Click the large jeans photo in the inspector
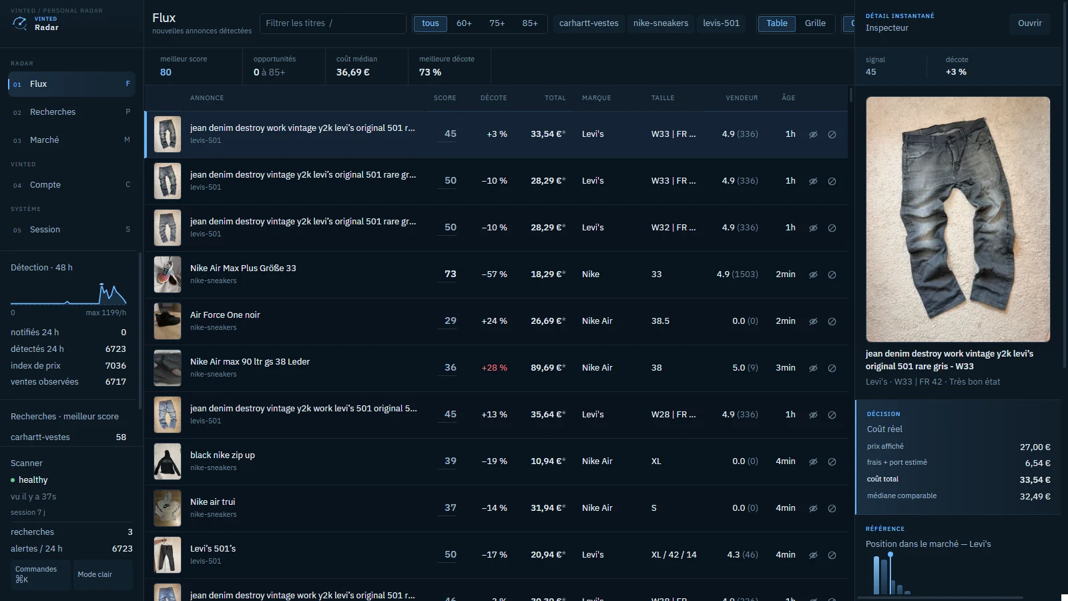The image size is (1068, 601). click(958, 219)
